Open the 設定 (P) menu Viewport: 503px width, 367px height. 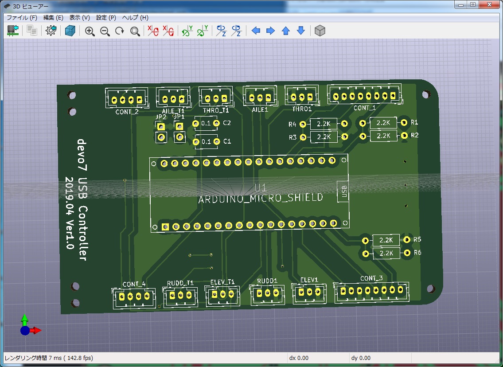106,18
